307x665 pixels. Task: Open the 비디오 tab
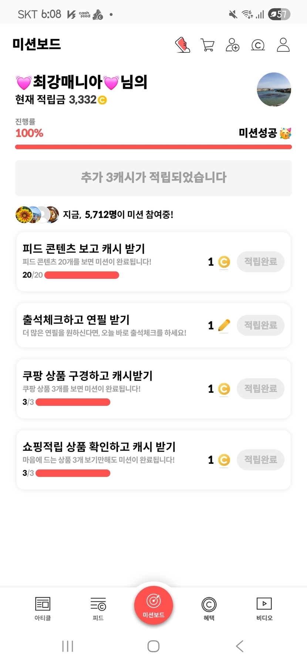tap(264, 608)
